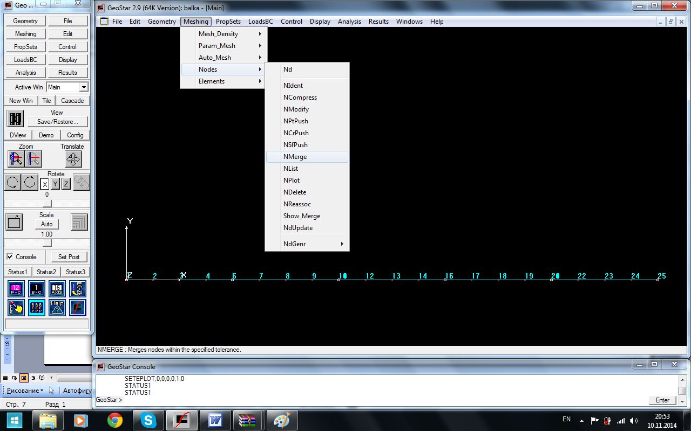Click the binoculars view icon

pos(15,118)
